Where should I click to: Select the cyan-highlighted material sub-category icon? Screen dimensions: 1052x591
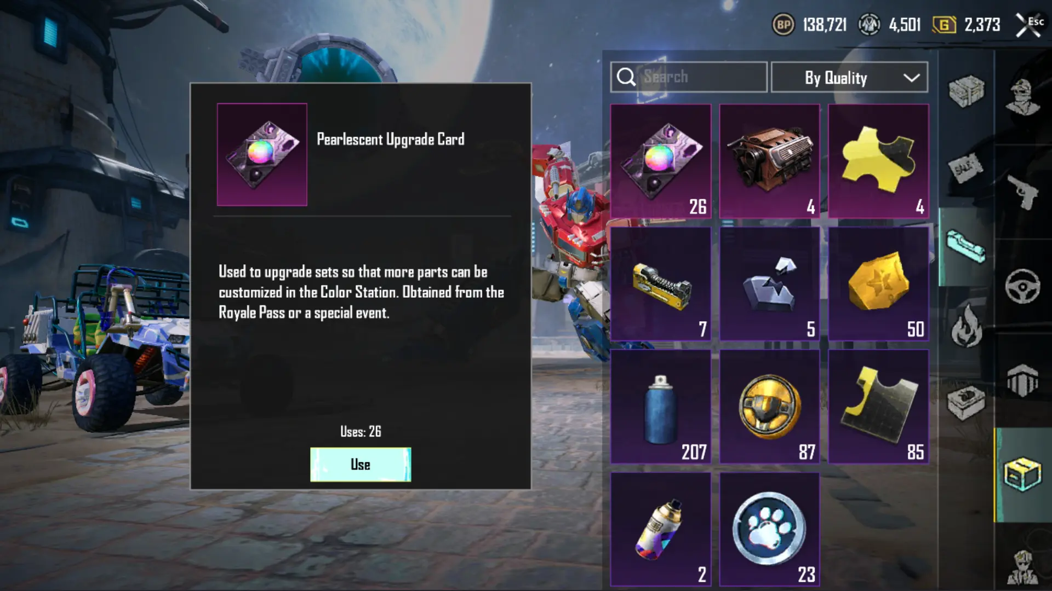point(965,247)
